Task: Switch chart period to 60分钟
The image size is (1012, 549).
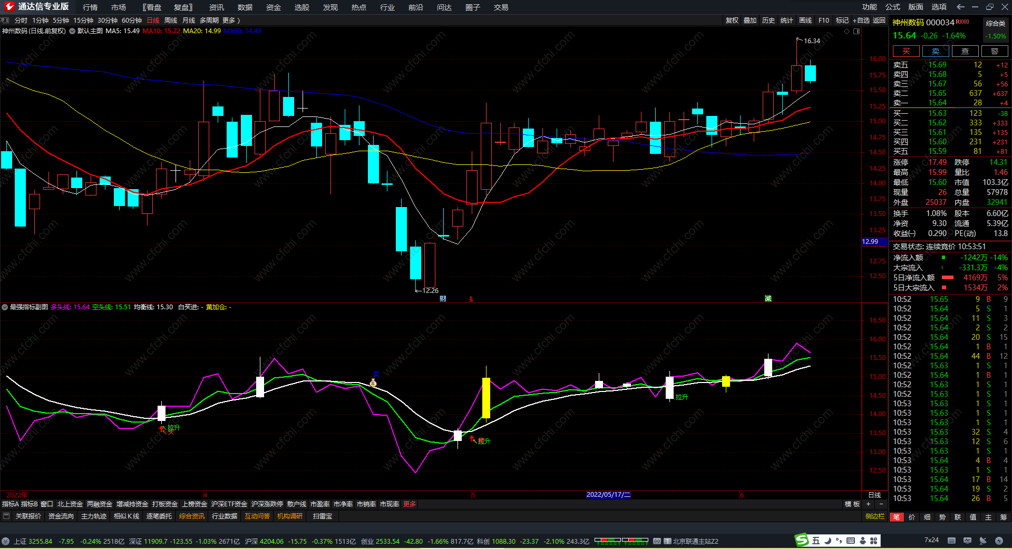Action: click(132, 20)
